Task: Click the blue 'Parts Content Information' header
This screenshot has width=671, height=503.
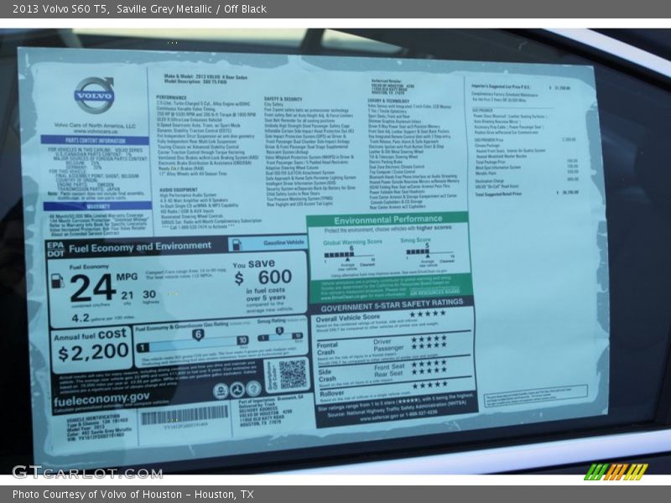Action: point(95,140)
